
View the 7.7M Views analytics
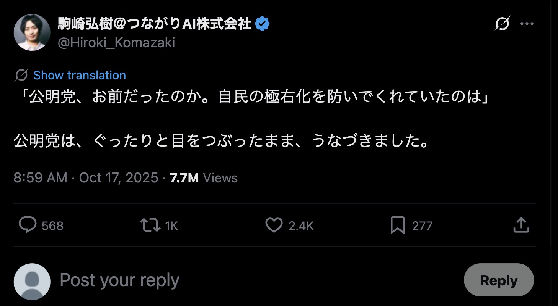[x=204, y=178]
